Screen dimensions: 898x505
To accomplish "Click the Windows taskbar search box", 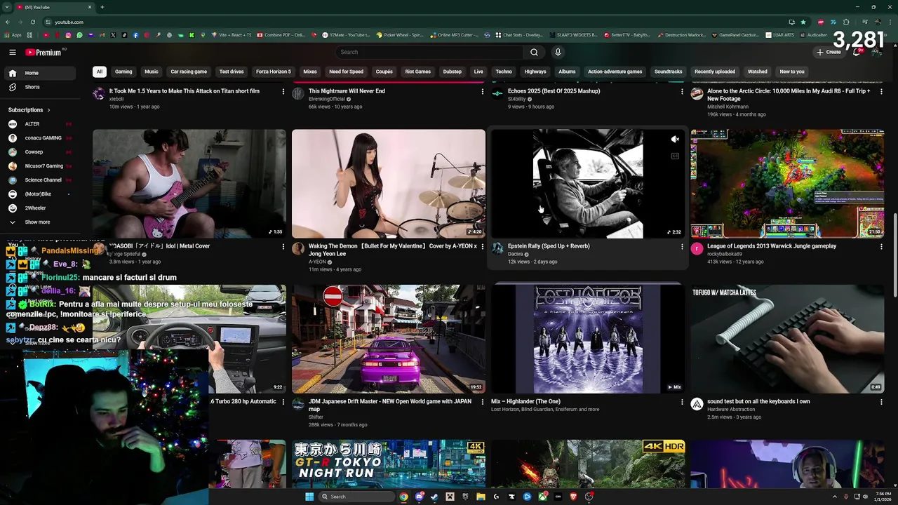I will coord(356,497).
